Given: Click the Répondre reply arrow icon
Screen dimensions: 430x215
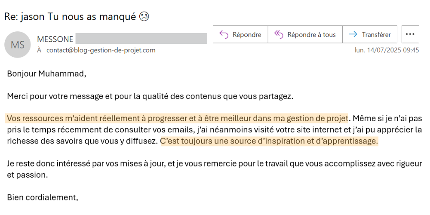Looking at the screenshot, I should pyautogui.click(x=224, y=34).
